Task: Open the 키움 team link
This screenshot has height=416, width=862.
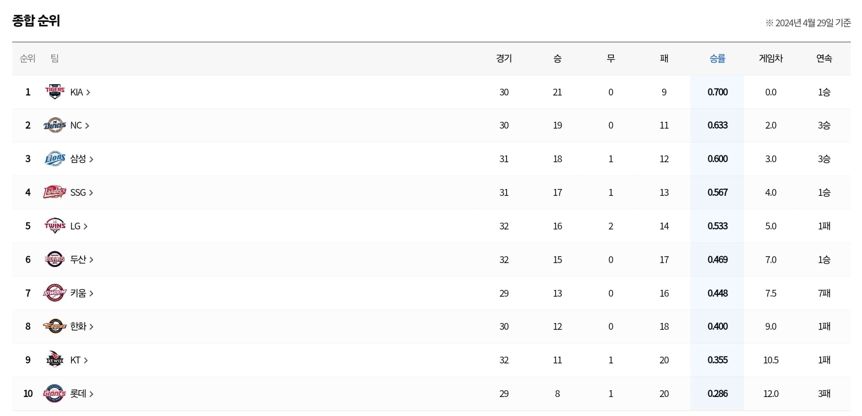Action: click(78, 293)
